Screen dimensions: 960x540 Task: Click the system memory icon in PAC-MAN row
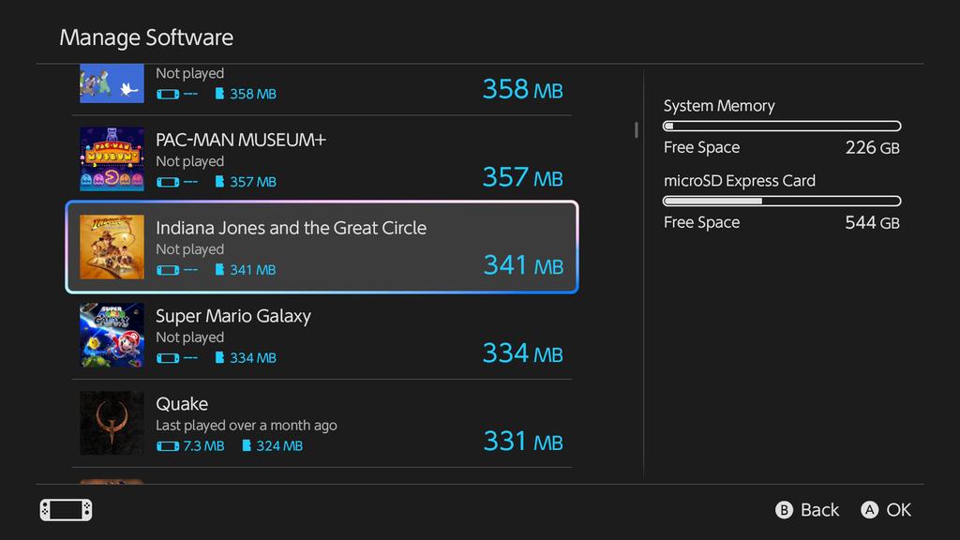168,182
